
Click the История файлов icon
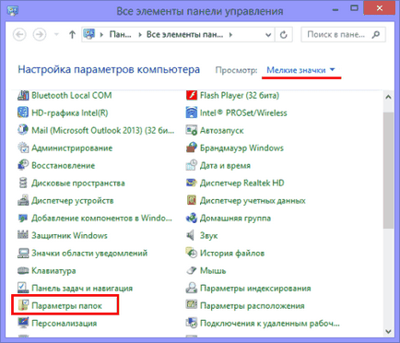[x=192, y=253]
